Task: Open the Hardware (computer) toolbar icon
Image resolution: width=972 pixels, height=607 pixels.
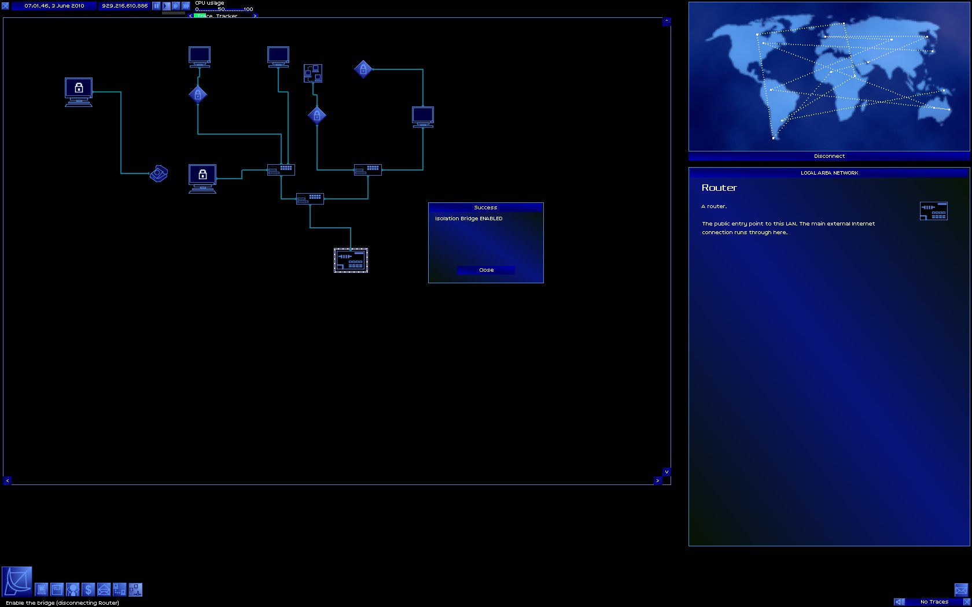Action: [42, 590]
